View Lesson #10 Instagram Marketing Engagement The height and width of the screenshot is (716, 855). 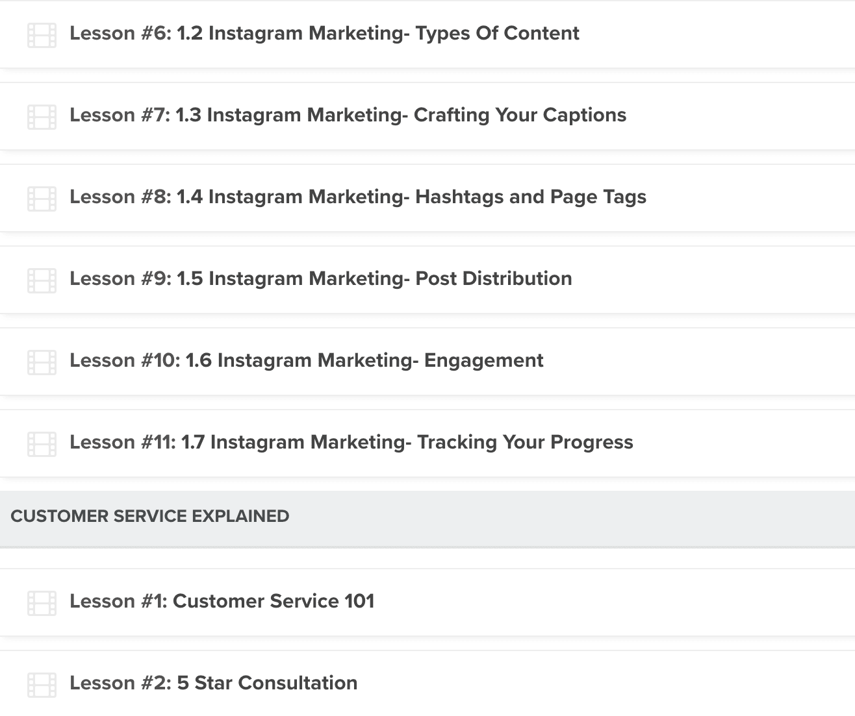click(x=307, y=361)
